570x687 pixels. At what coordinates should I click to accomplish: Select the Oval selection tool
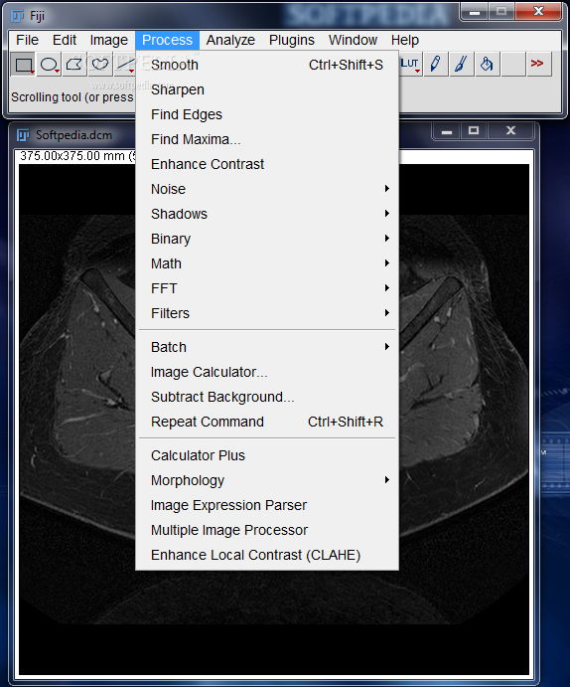point(49,65)
